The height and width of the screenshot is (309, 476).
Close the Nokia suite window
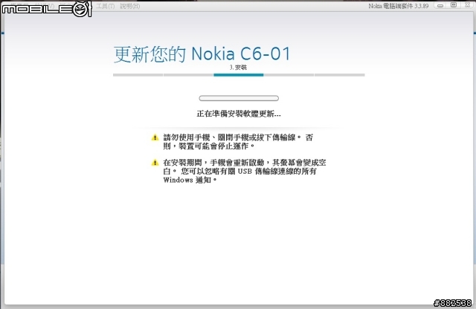point(467,5)
